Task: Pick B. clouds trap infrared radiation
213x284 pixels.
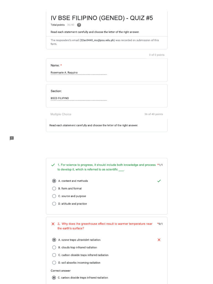Action: click(x=54, y=247)
